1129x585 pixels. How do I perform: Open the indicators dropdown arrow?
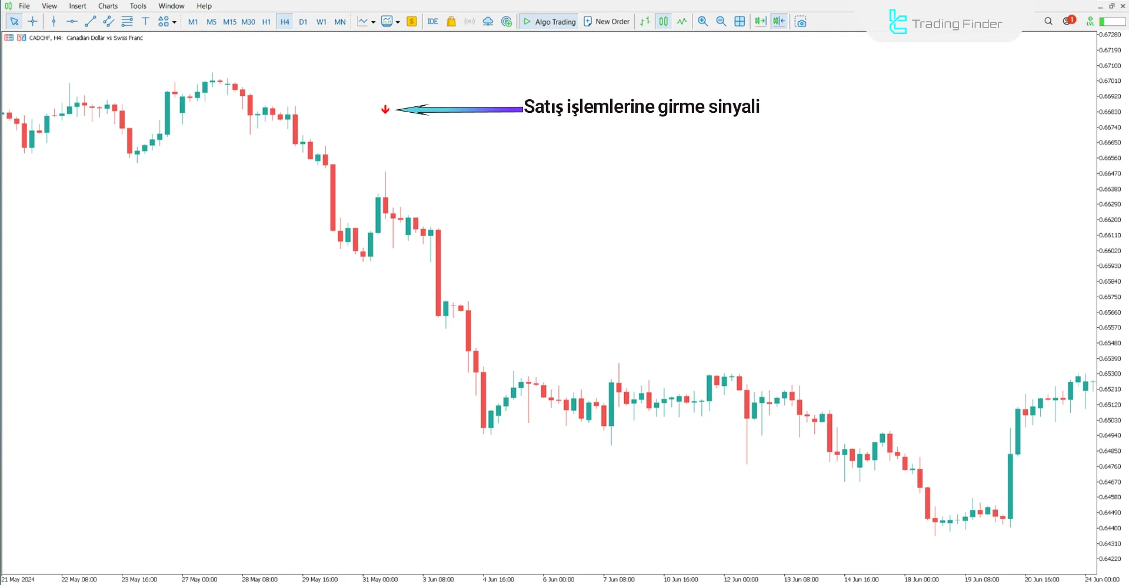(x=398, y=21)
